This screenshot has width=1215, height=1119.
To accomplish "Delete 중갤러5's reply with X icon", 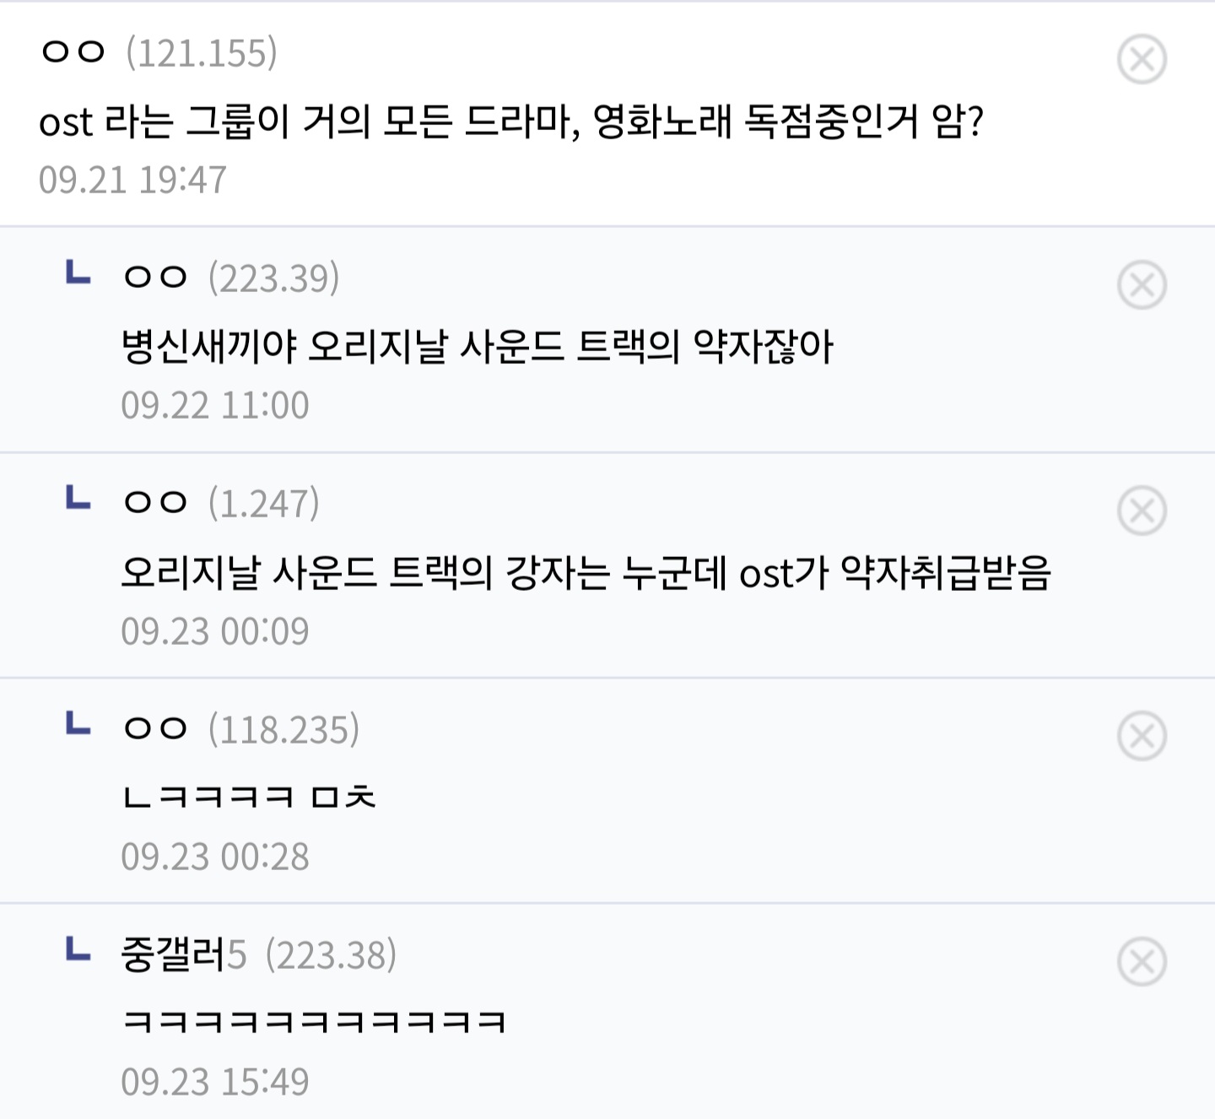I will pyautogui.click(x=1142, y=961).
